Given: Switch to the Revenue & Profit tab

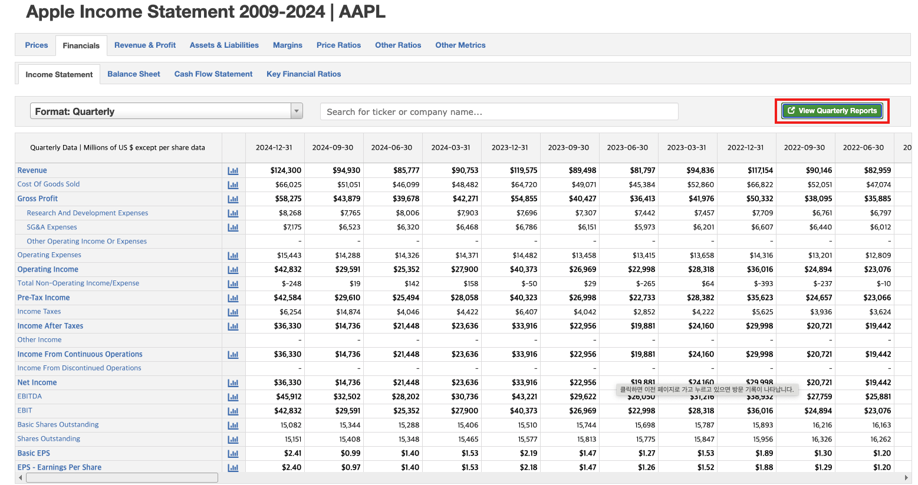Looking at the screenshot, I should pyautogui.click(x=145, y=45).
